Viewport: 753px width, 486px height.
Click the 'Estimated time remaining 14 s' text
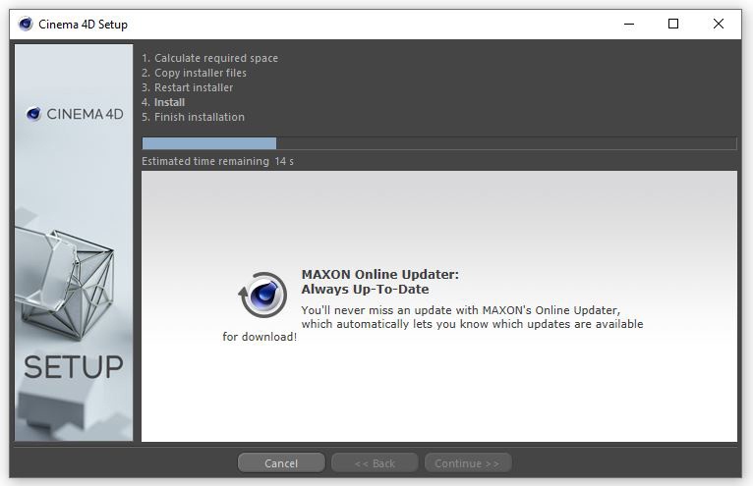click(217, 161)
